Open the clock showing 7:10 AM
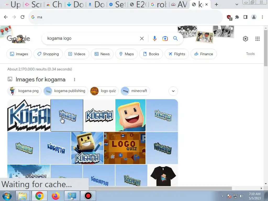268x201 pixels. coord(255,196)
